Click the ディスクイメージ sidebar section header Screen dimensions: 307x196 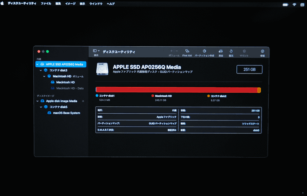click(45, 96)
